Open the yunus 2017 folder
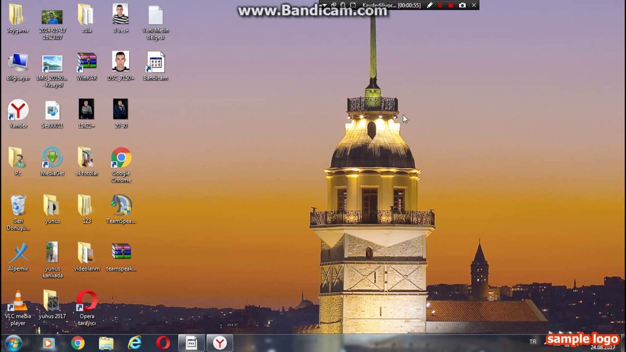Image resolution: width=626 pixels, height=352 pixels. click(x=52, y=305)
